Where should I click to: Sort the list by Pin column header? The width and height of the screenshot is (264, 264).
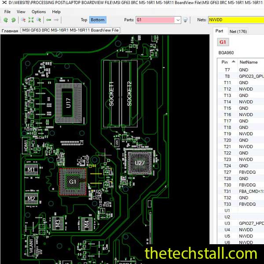click(225, 62)
